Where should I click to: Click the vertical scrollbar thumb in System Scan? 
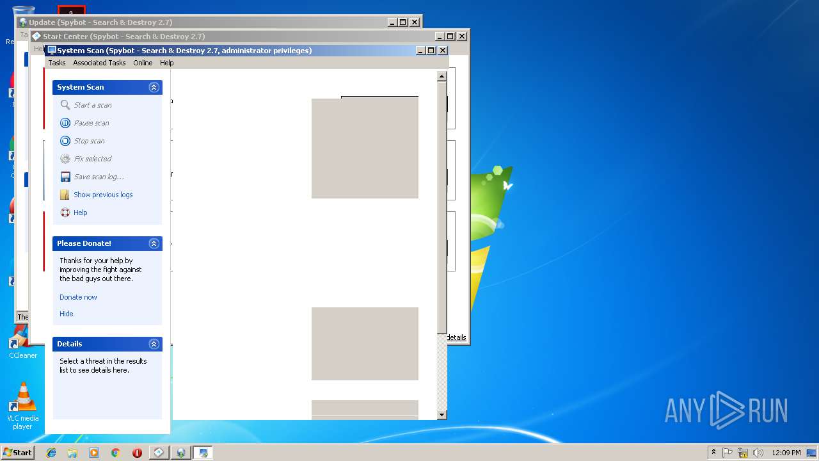click(441, 207)
